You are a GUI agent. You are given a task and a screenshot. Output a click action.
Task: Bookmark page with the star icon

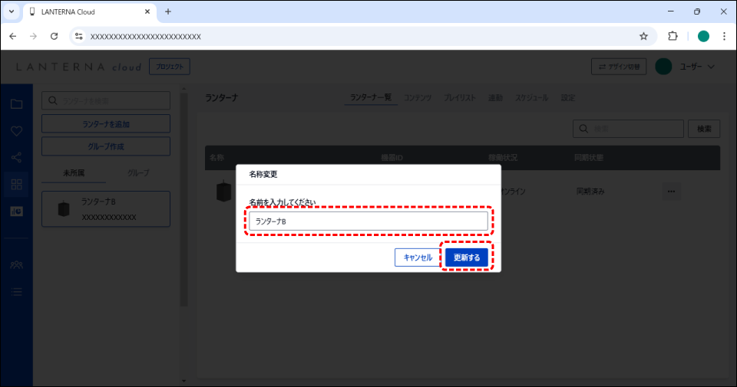tap(643, 36)
